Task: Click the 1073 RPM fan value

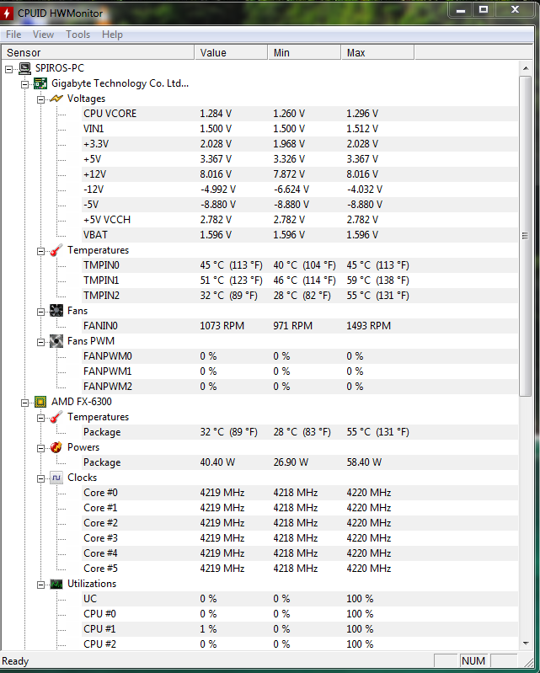Action: click(222, 326)
